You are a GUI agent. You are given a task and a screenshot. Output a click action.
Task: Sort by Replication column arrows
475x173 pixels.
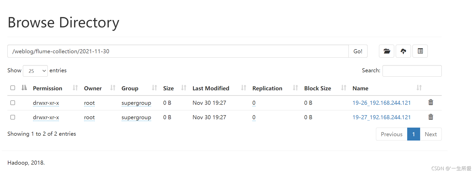295,88
